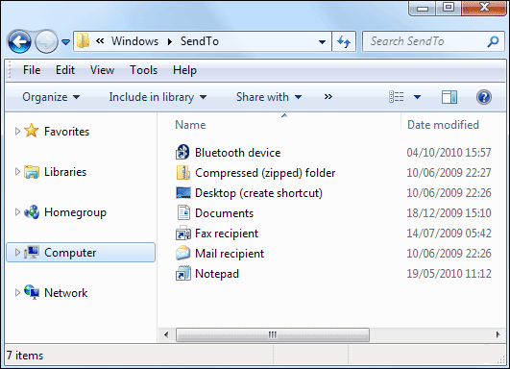Select the Favorites star icon
The height and width of the screenshot is (369, 510).
click(x=32, y=131)
